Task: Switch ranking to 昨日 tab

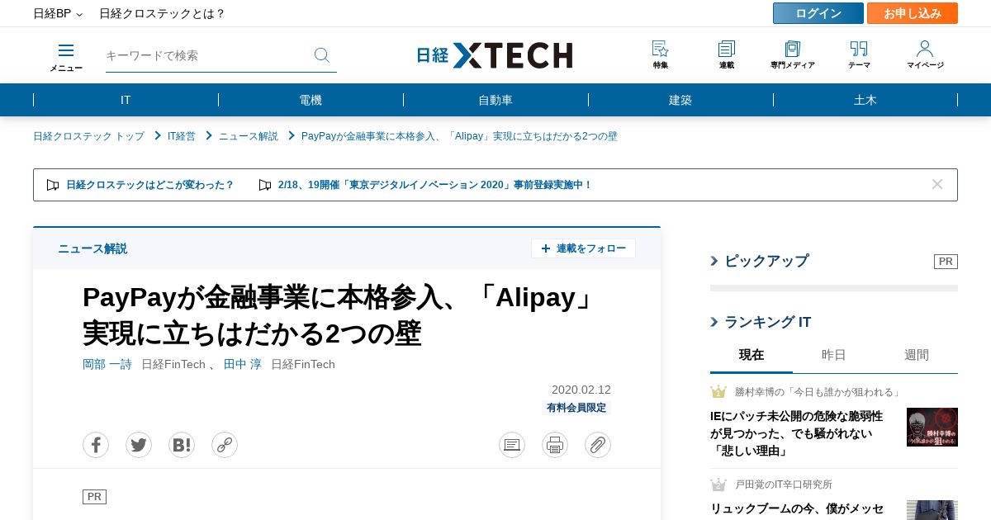Action: (x=834, y=355)
